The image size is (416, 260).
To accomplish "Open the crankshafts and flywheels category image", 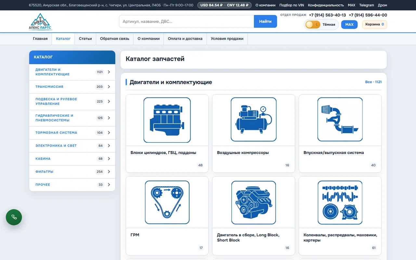I will tap(340, 202).
